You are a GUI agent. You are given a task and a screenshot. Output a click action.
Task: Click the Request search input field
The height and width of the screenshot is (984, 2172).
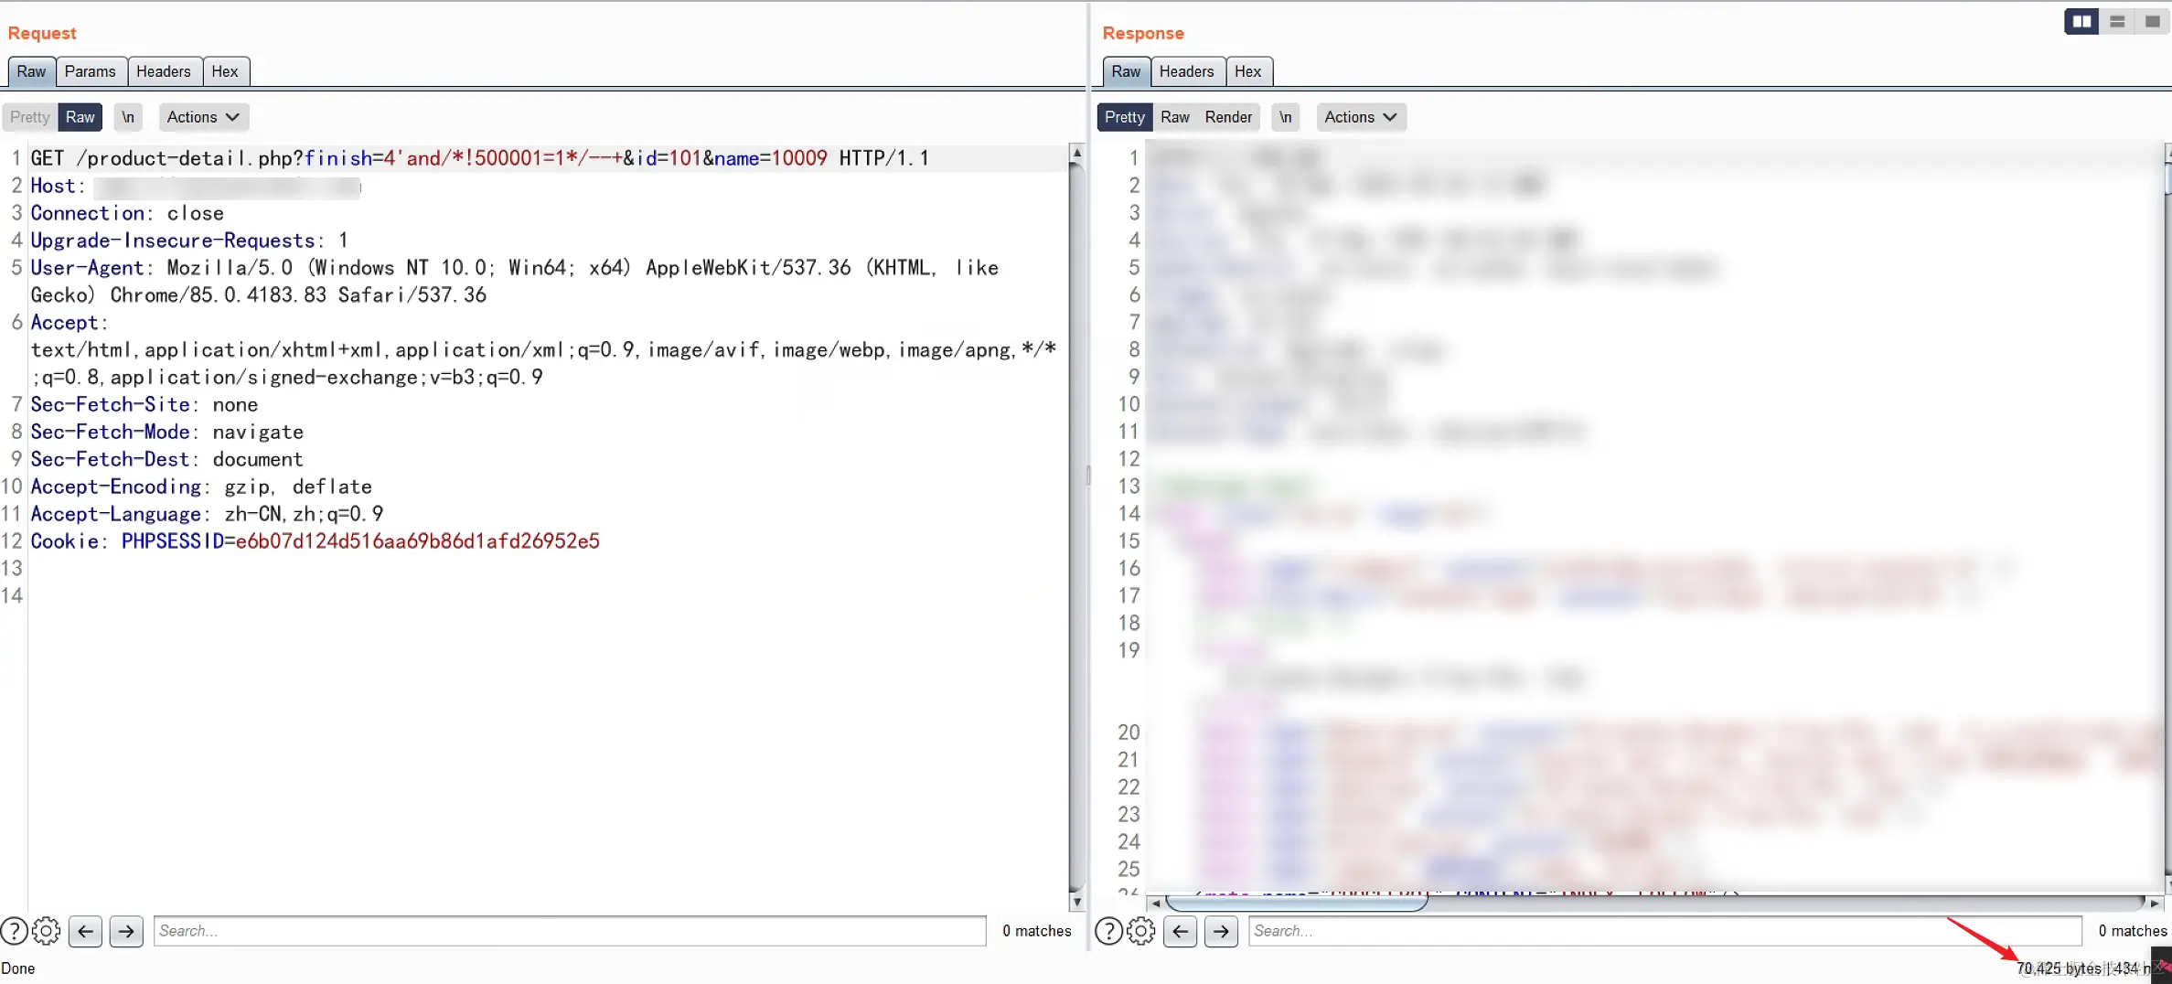tap(570, 931)
